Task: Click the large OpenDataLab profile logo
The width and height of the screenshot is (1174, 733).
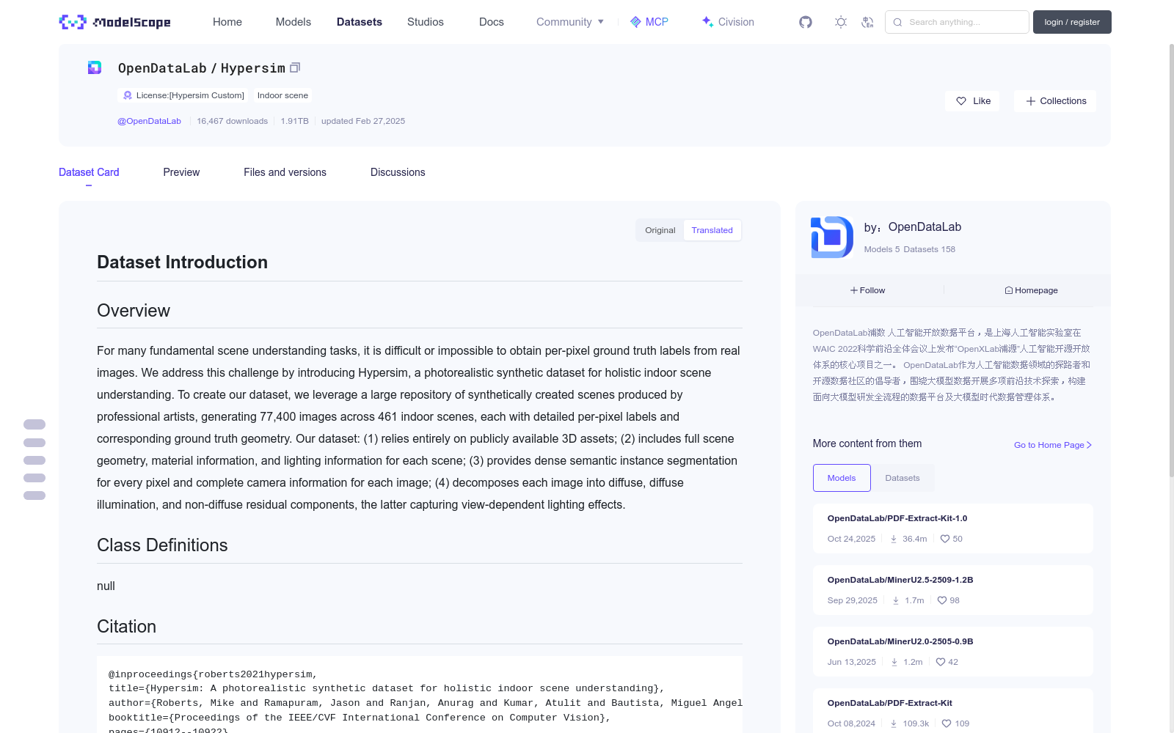Action: pyautogui.click(x=832, y=237)
